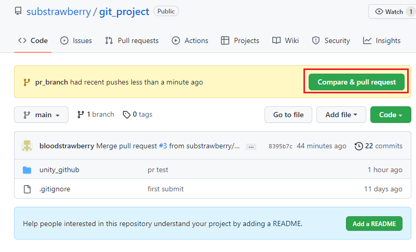Click the Add a README button
The height and width of the screenshot is (252, 416).
(x=374, y=223)
